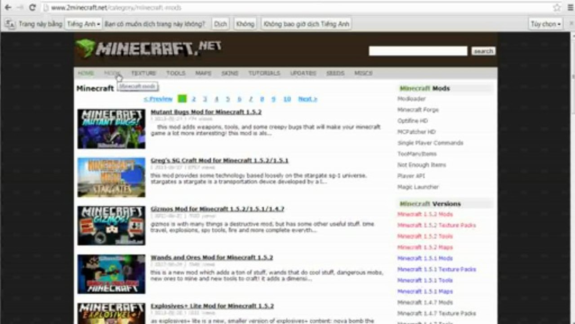This screenshot has height=324, width=575.
Task: Open Modloader sidebar link
Action: coord(411,99)
